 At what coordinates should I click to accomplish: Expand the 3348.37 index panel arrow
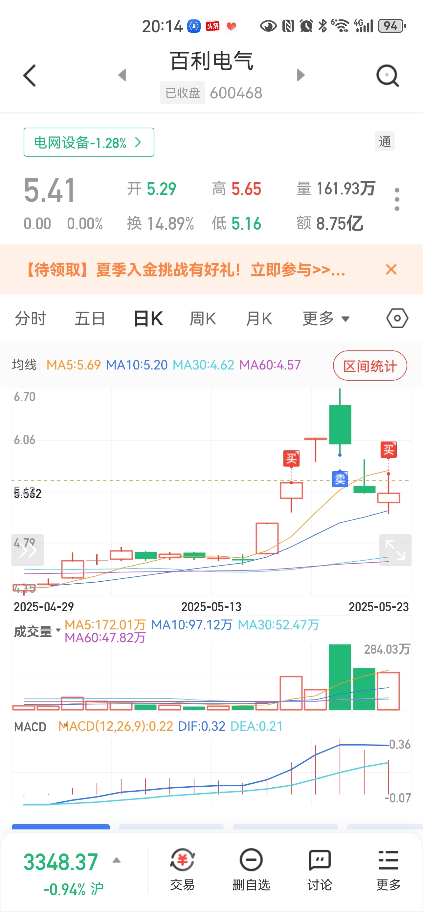(x=117, y=860)
